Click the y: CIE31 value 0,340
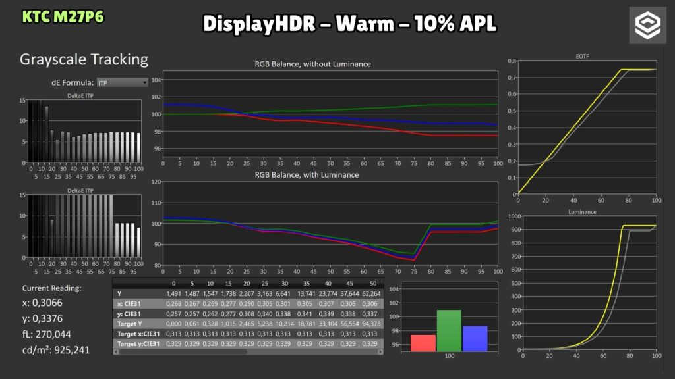The image size is (675, 379). click(x=264, y=314)
